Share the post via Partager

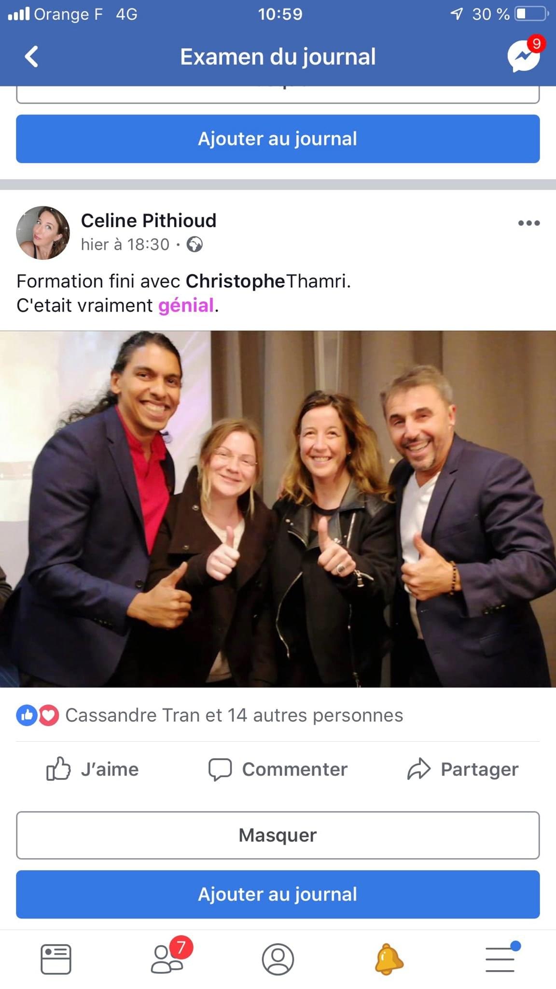click(463, 769)
